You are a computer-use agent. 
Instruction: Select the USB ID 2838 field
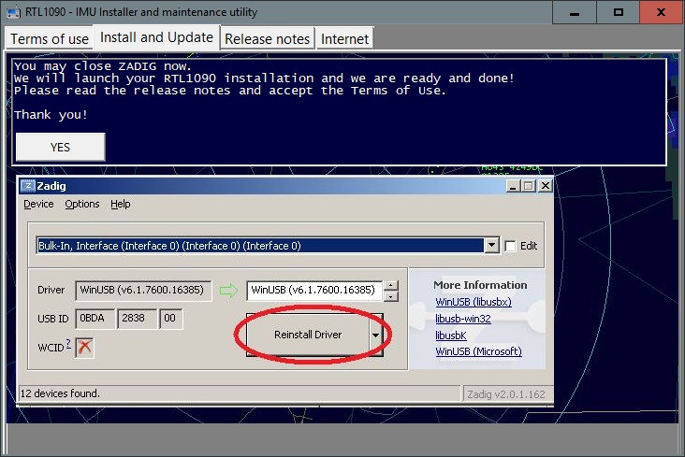click(137, 318)
